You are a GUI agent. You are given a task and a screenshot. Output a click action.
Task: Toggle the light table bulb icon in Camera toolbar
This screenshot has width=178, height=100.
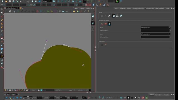click(x=88, y=11)
